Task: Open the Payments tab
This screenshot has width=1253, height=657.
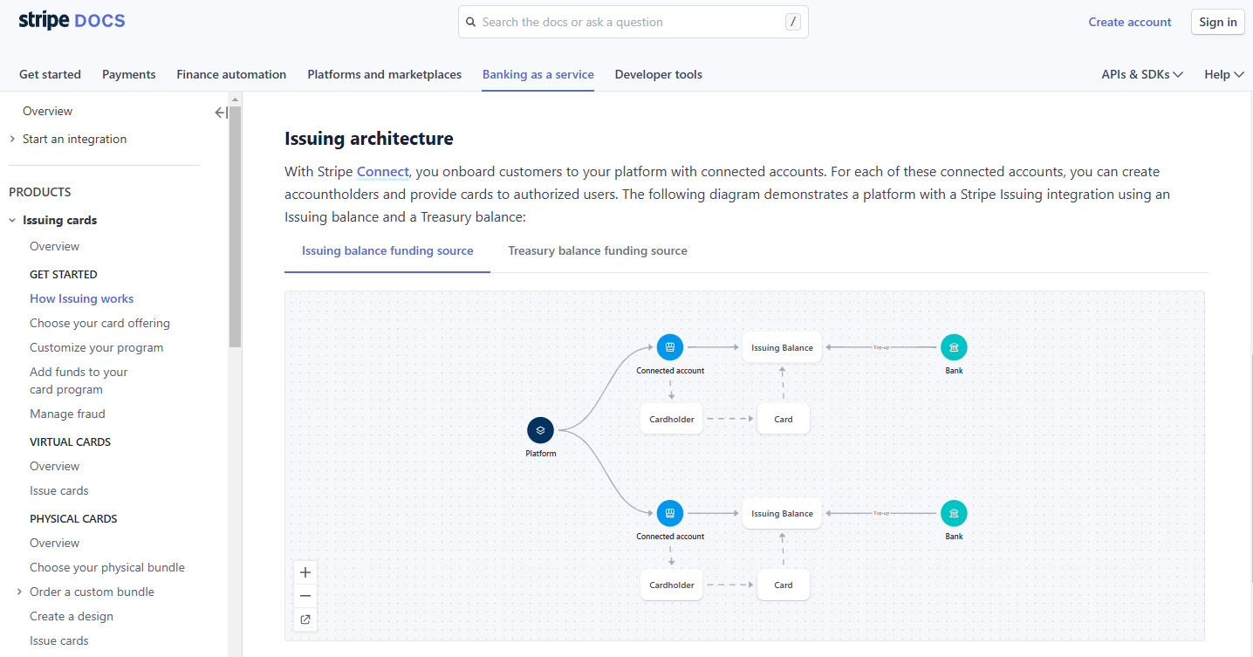Action: click(129, 75)
